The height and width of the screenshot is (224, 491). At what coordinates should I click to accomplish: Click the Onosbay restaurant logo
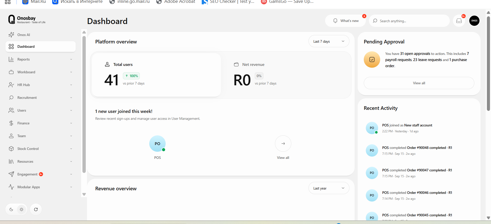click(x=27, y=19)
